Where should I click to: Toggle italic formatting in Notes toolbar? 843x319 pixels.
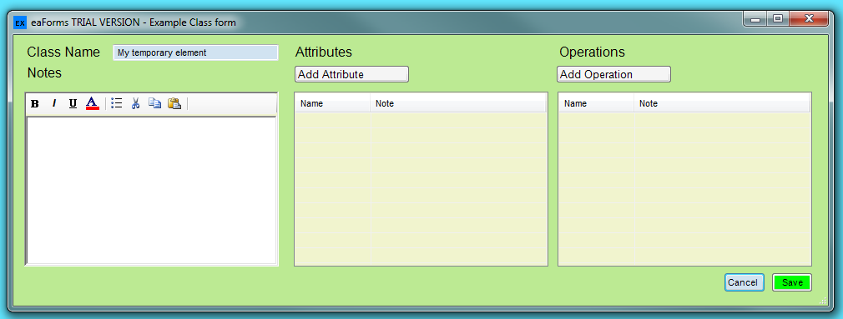tap(53, 104)
